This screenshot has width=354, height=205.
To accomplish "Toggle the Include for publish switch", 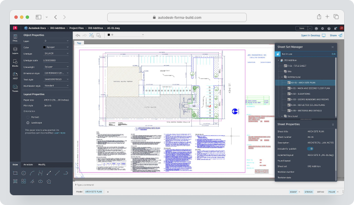I will point(310,149).
